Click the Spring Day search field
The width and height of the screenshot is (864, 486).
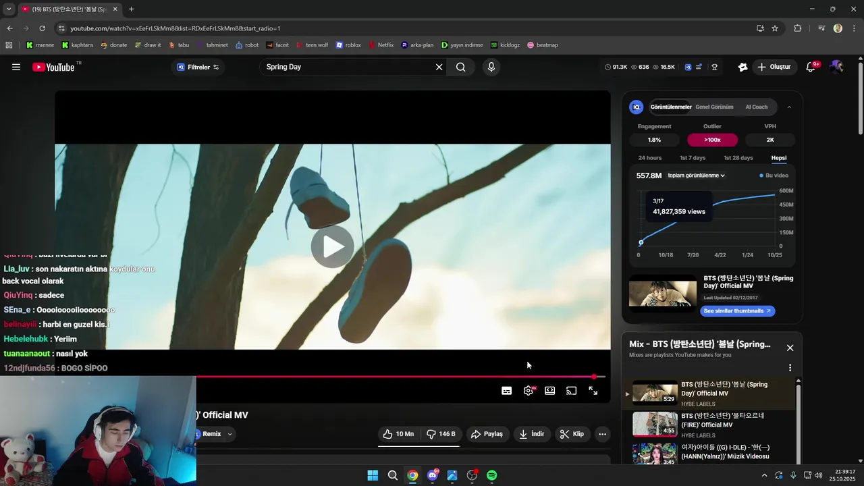pyautogui.click(x=346, y=67)
